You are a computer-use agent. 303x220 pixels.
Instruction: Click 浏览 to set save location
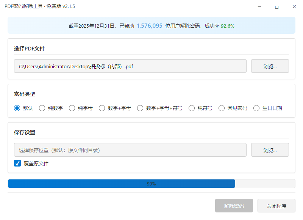click(270, 150)
